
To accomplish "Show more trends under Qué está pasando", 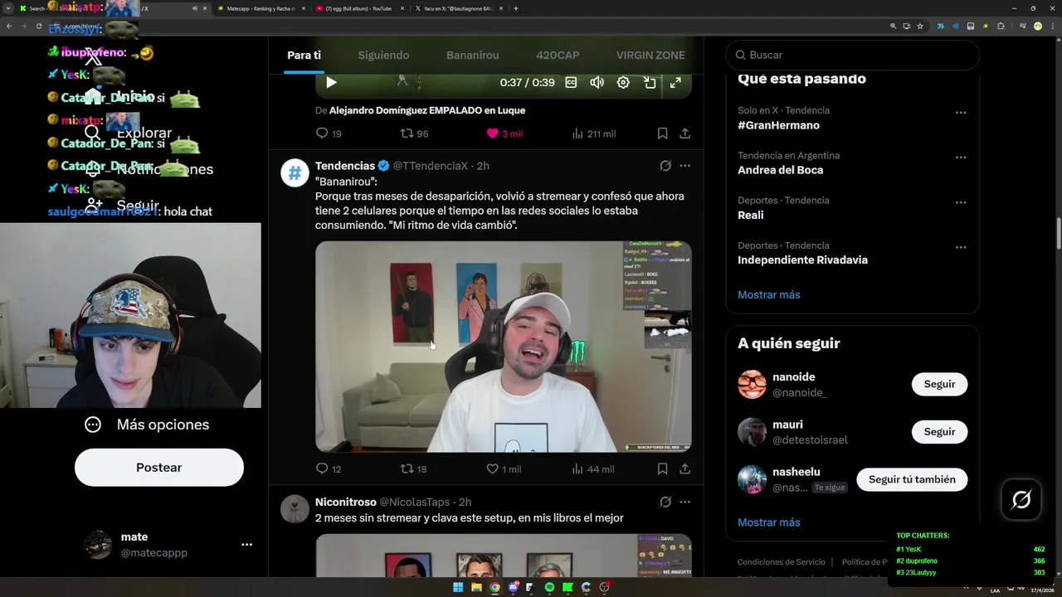I will pos(768,294).
